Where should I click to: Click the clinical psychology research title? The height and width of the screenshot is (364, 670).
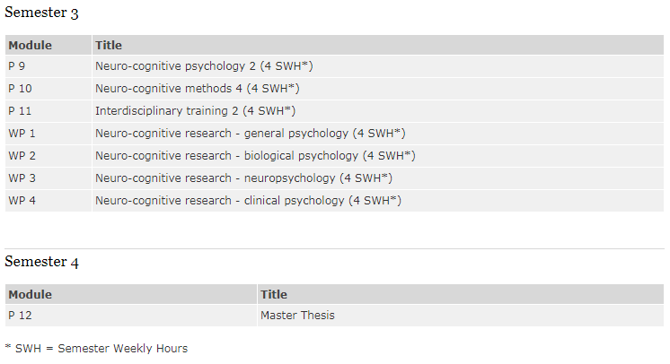[x=248, y=201]
